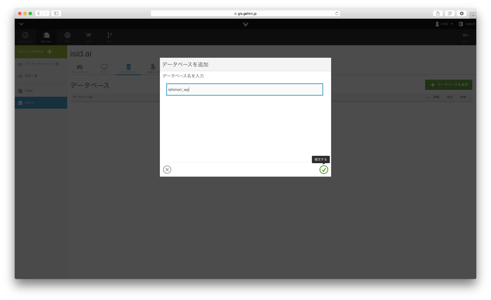Click the database name input field
This screenshot has width=491, height=300.
coord(244,90)
